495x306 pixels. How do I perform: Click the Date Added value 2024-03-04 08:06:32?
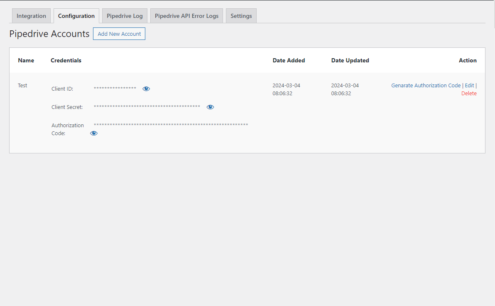pos(287,89)
